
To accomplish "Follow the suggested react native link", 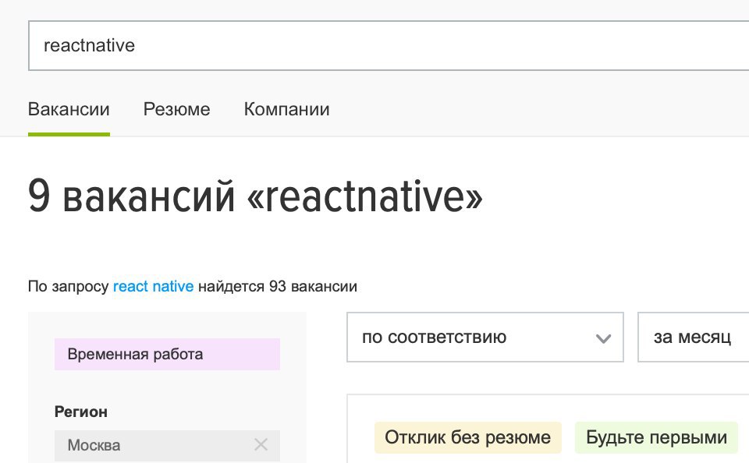I will click(153, 286).
